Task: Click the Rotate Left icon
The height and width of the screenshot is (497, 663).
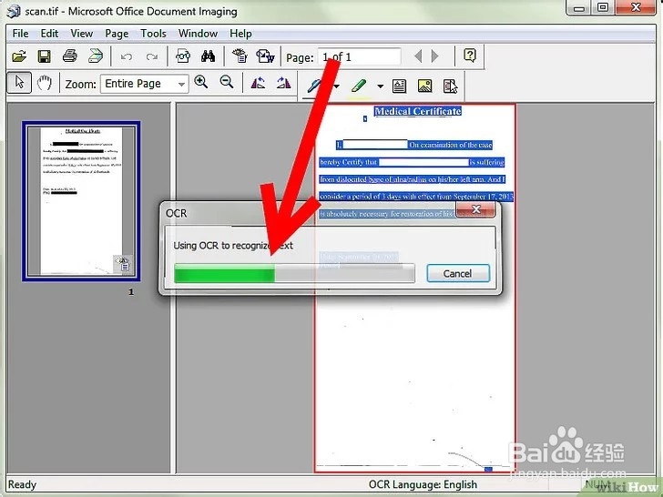Action: coord(258,83)
